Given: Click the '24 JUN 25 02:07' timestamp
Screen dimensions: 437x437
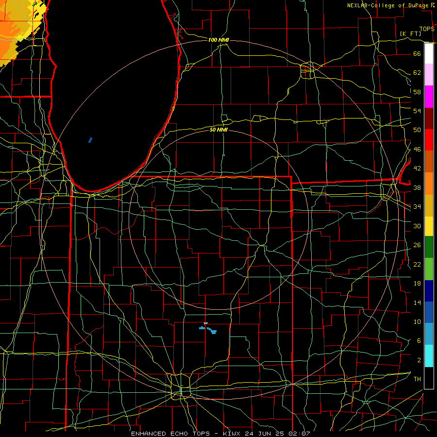Looking at the screenshot, I should coord(277,434).
